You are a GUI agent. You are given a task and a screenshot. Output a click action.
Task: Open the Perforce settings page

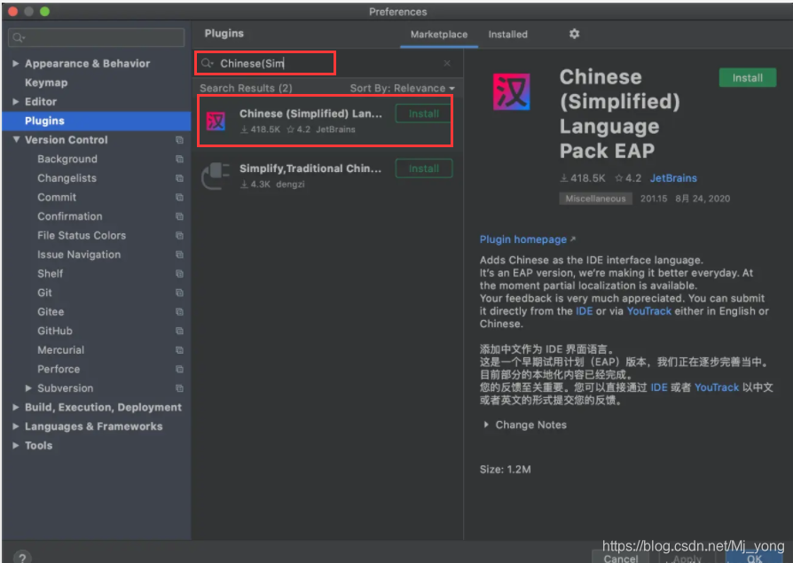tap(59, 370)
